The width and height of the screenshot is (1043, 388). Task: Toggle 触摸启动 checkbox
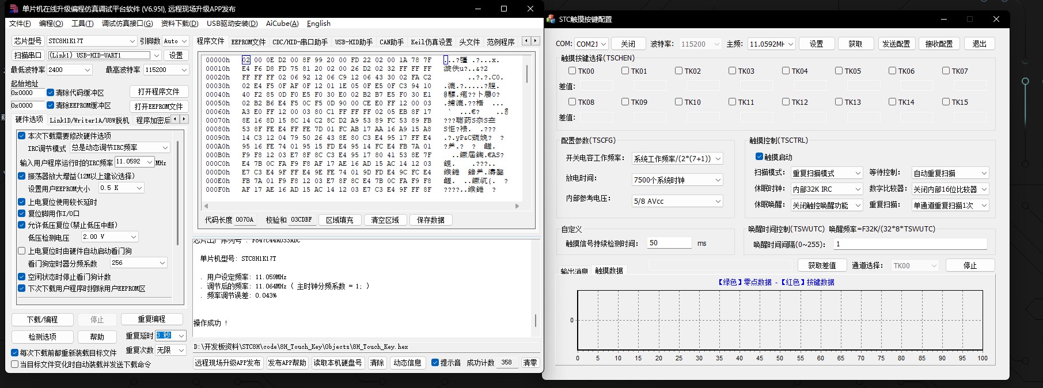[x=759, y=157]
